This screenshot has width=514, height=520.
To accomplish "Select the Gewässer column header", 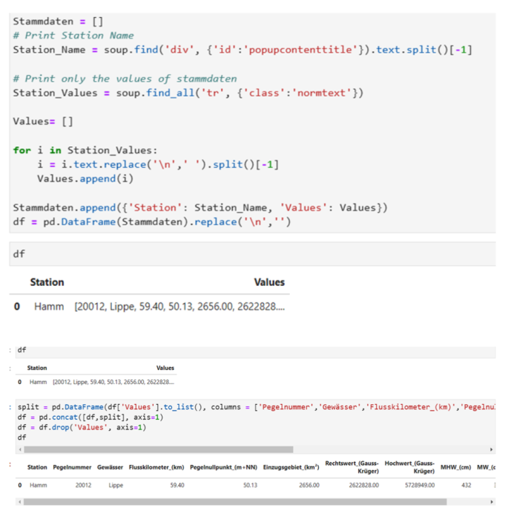I will click(x=110, y=467).
